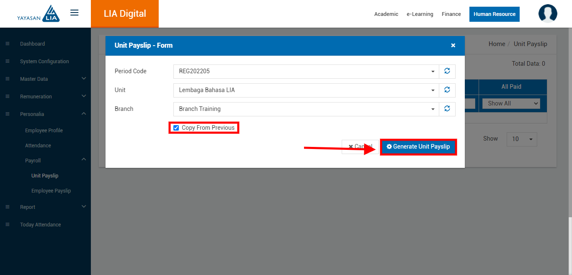Open Employee Payslip in the sidebar
The height and width of the screenshot is (275, 572).
[51, 191]
